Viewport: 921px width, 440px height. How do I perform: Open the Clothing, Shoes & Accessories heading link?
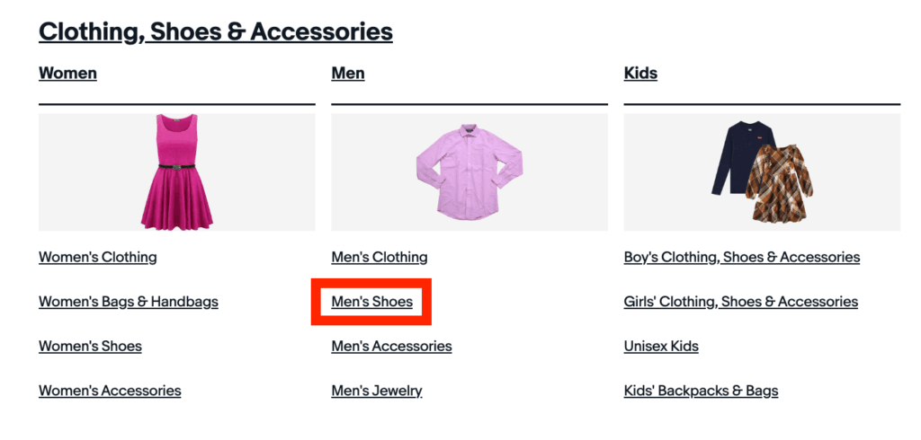click(215, 31)
